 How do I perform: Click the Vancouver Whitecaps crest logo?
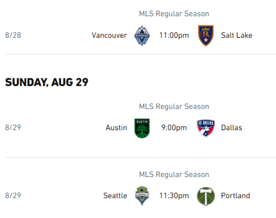[142, 36]
